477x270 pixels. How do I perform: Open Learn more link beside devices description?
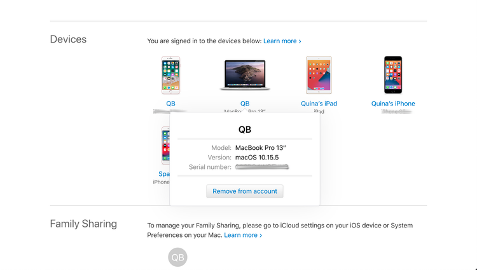tap(282, 41)
